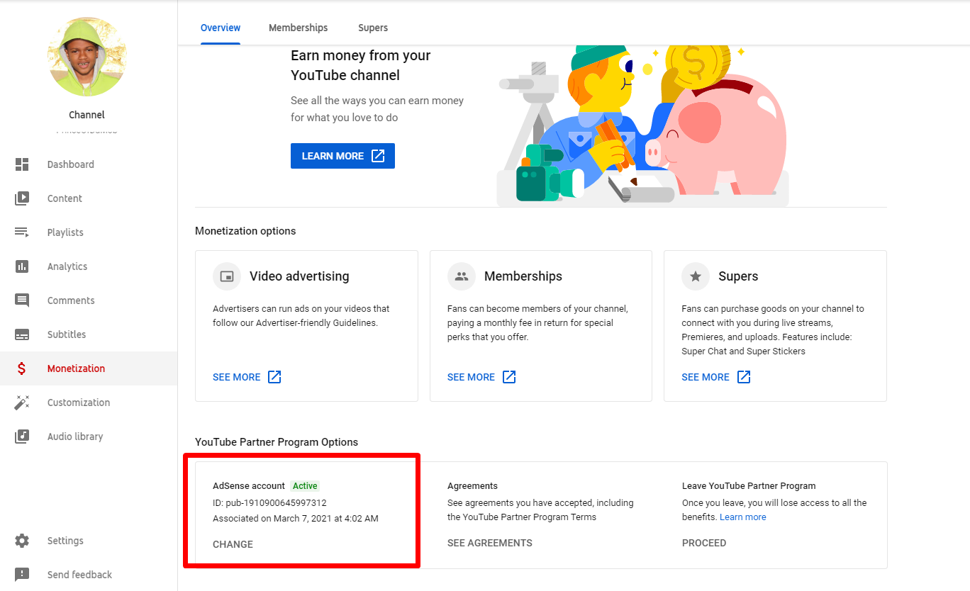Click the Content video icon
This screenshot has height=591, width=970.
coord(22,198)
